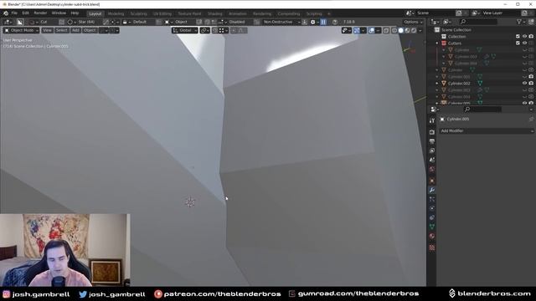Switch to solid viewport shading
Screen dimensions: 536x301
(x=400, y=30)
